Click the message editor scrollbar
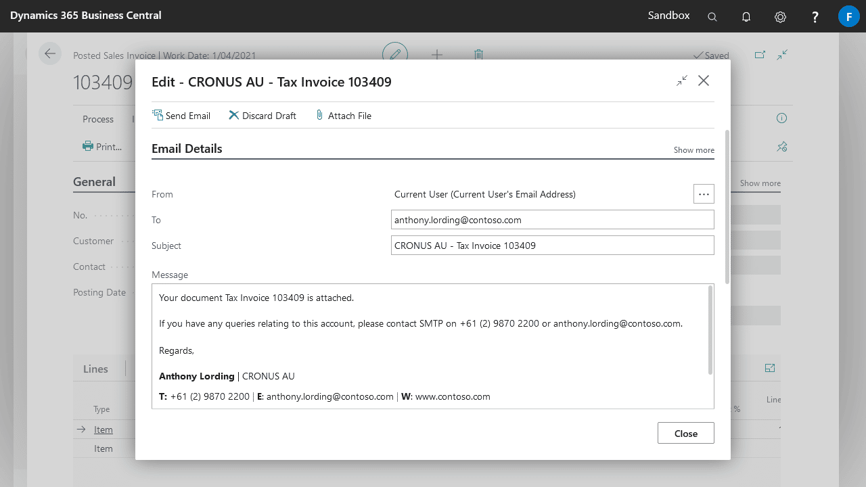 click(710, 329)
